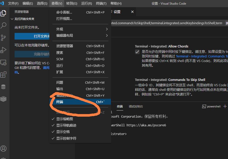This screenshot has width=228, height=159.
Task: Add a new terminal with plus icon
Action: [225, 106]
